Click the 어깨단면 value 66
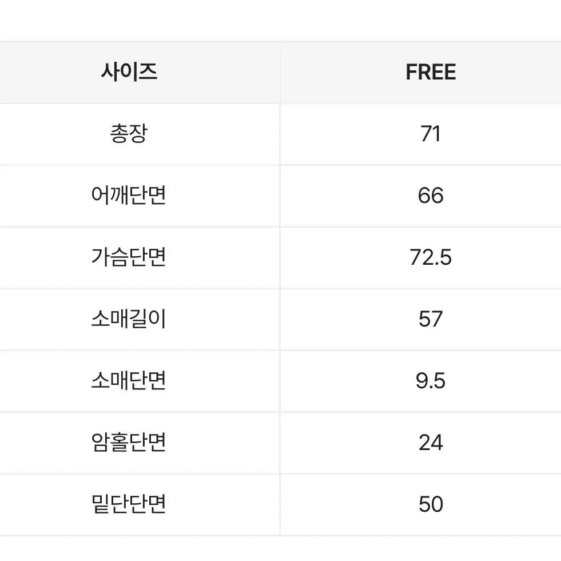 tap(431, 196)
